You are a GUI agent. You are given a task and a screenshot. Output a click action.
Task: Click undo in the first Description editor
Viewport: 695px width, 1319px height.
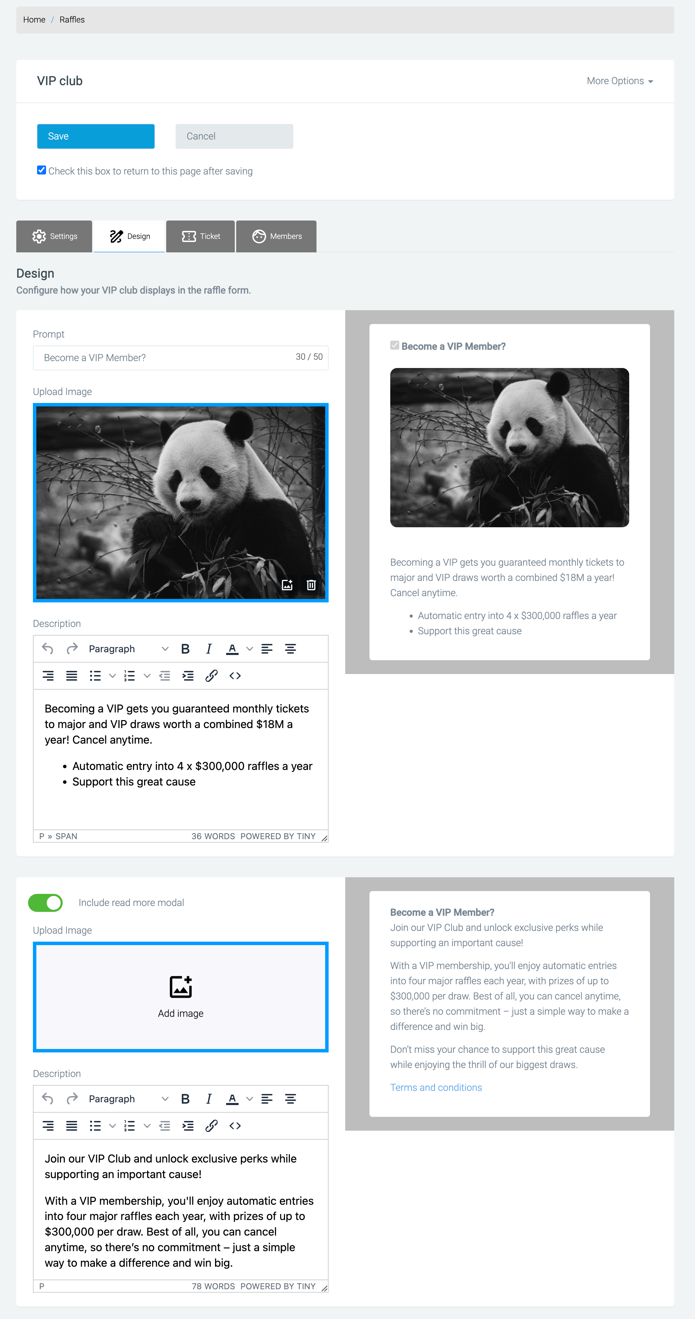pyautogui.click(x=48, y=649)
